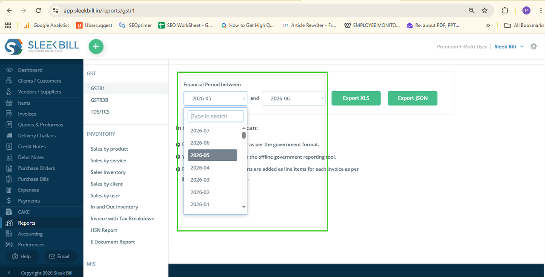Click the Export XLS button

point(356,98)
